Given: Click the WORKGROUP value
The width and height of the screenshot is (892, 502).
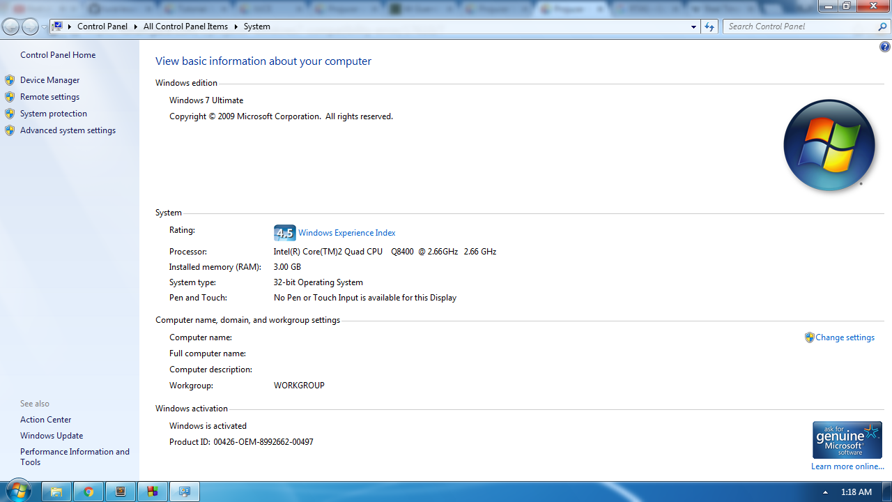Looking at the screenshot, I should pyautogui.click(x=299, y=386).
